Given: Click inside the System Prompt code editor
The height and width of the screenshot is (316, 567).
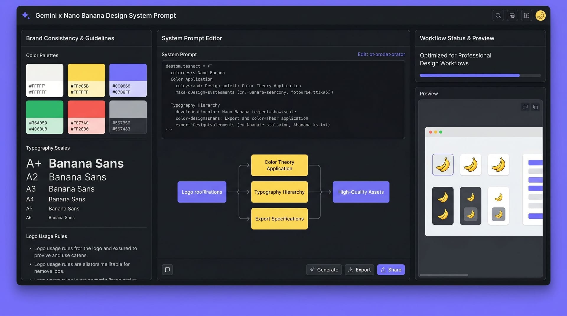Looking at the screenshot, I should point(283,100).
